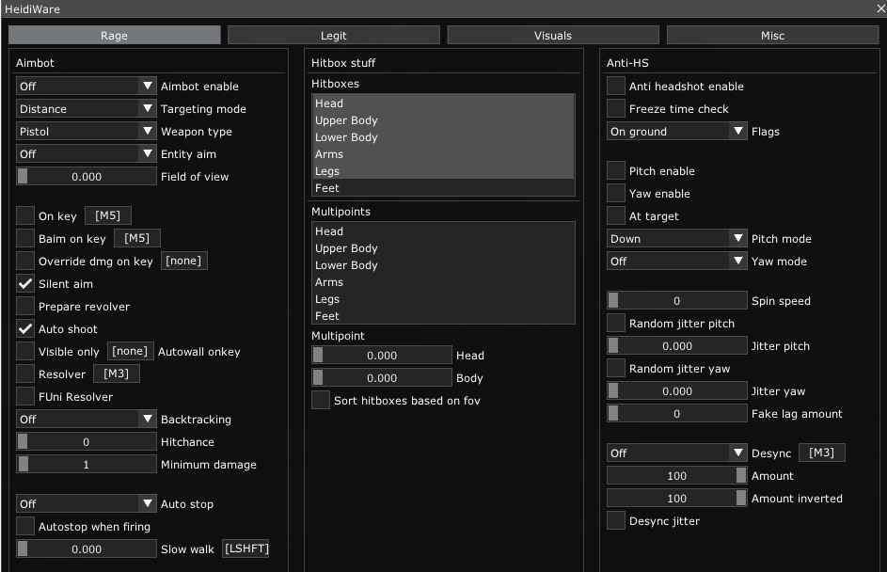This screenshot has height=572, width=887.
Task: Open the Backtracking dropdown
Action: (86, 420)
